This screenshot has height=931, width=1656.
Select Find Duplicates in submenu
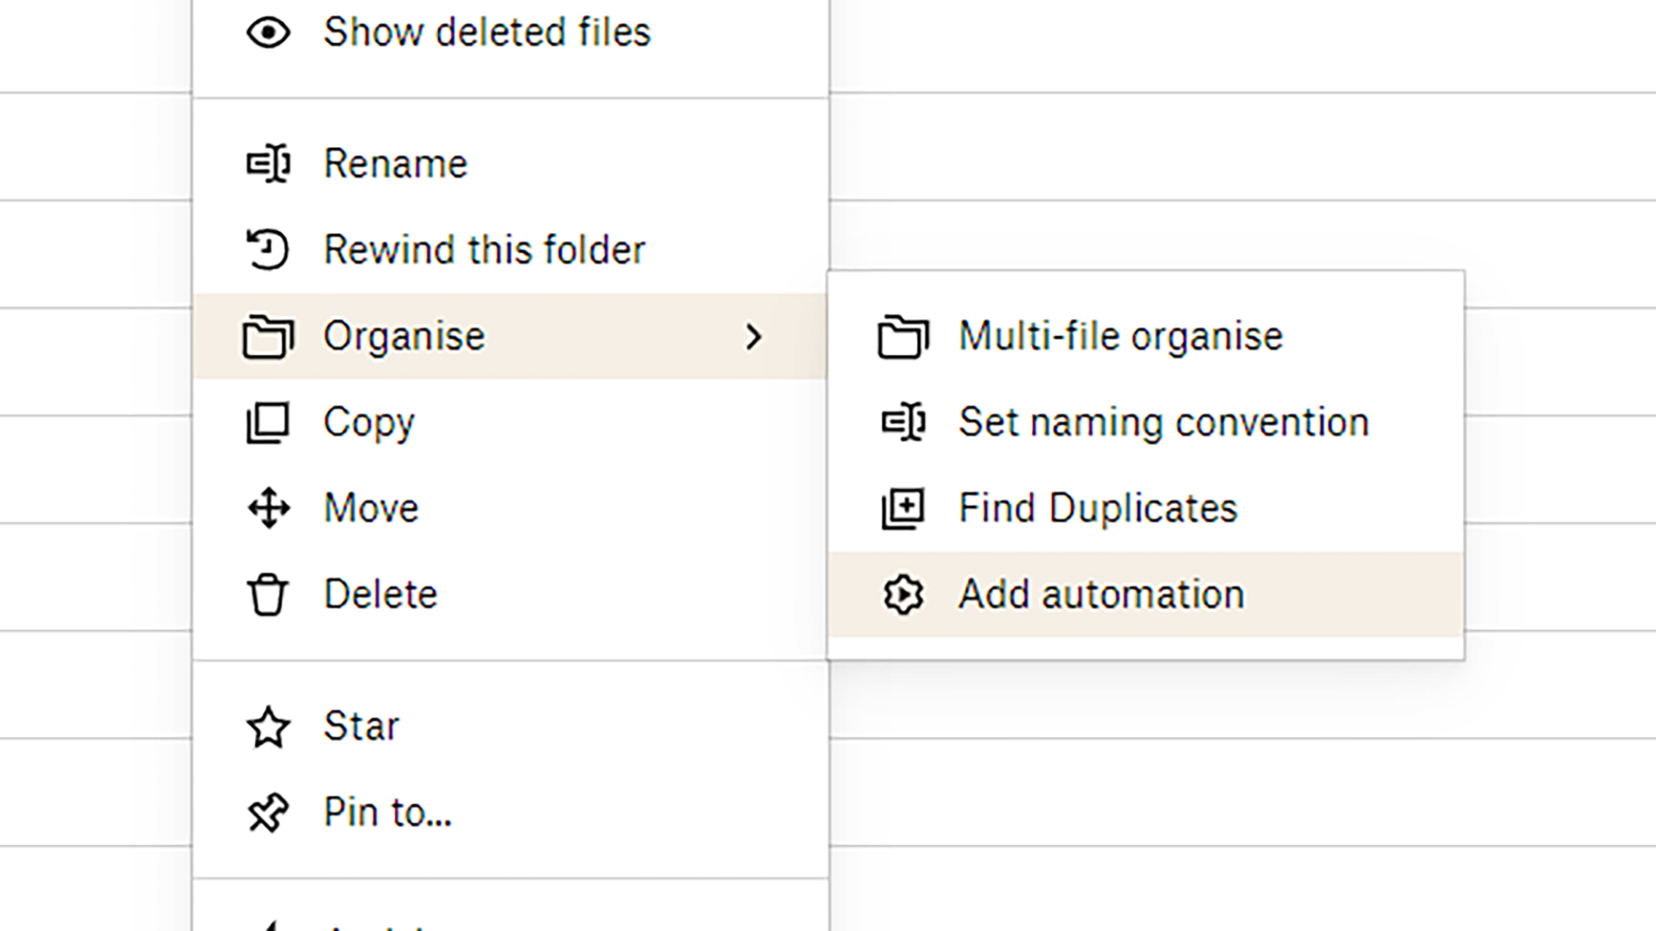(1146, 508)
